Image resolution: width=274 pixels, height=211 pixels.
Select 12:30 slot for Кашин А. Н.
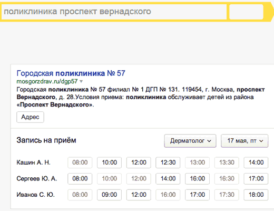(168, 162)
